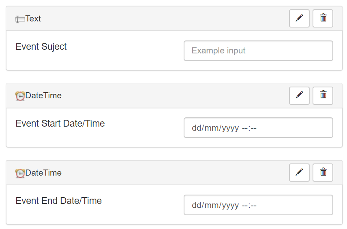
Task: Click the trash icon for Event Start Date/Time
Action: tap(323, 95)
